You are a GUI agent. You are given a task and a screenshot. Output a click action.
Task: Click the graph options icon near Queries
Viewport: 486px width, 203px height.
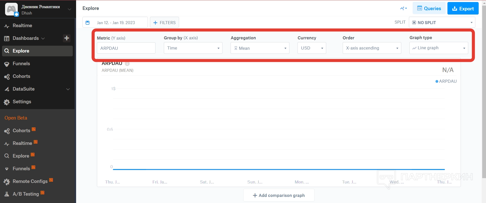click(403, 8)
